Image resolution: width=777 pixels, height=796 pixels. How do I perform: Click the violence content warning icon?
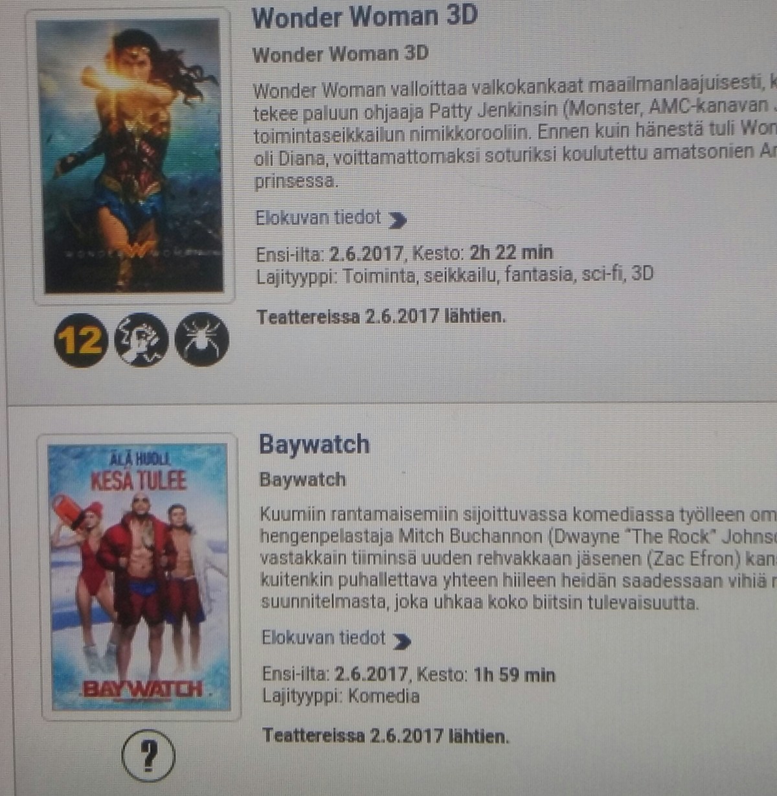[x=141, y=339]
